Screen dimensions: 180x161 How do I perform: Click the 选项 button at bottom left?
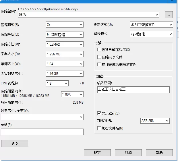(15, 143)
